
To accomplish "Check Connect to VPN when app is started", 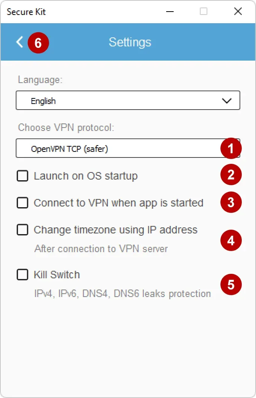I will [22, 203].
